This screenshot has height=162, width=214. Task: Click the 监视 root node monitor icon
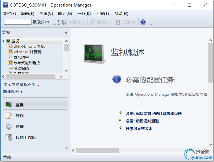tap(8, 41)
